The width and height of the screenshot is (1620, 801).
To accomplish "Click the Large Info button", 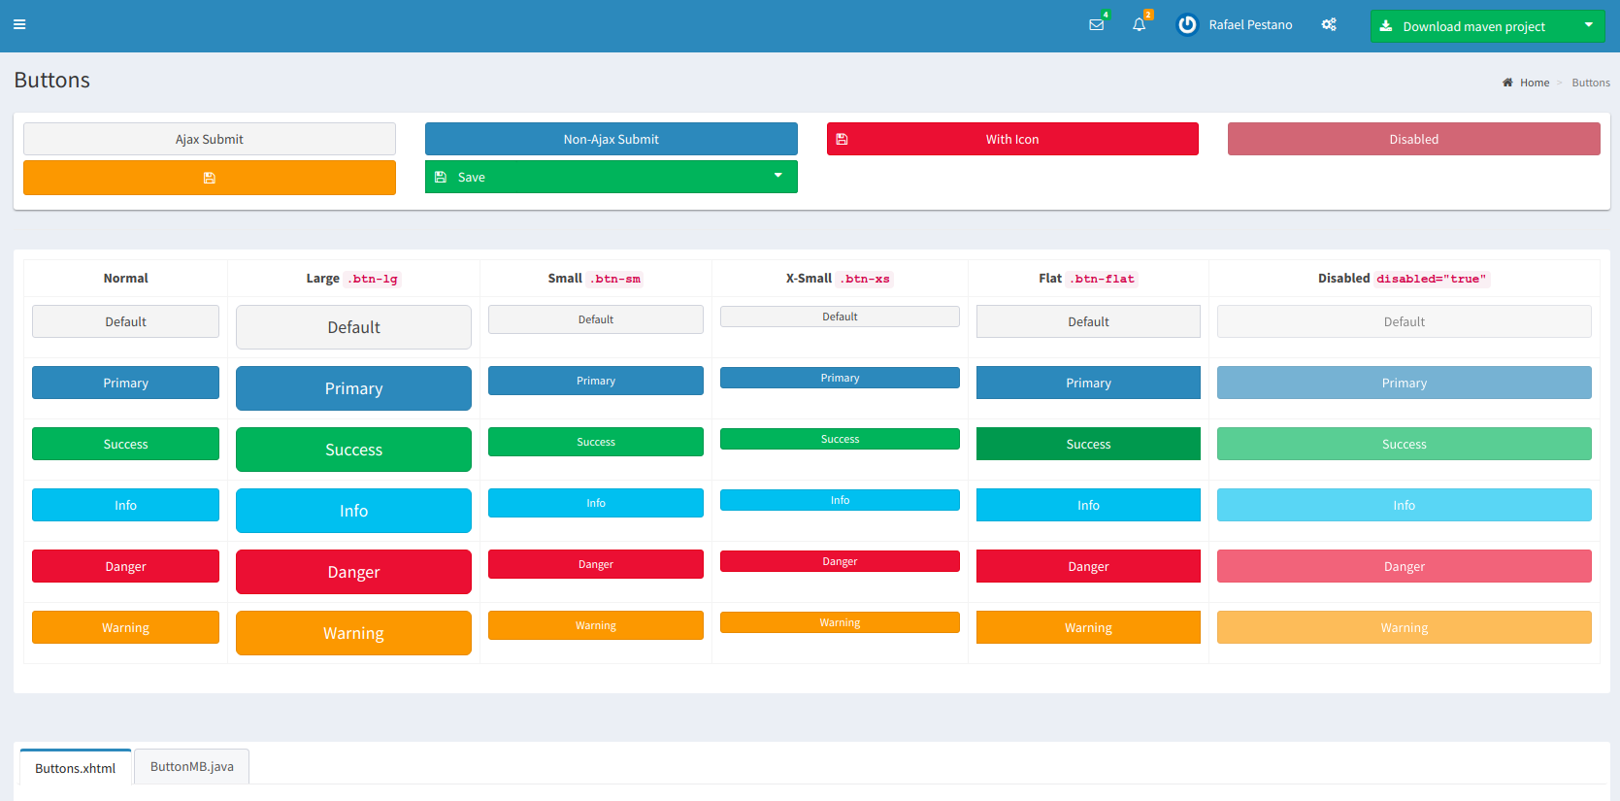I will [354, 511].
